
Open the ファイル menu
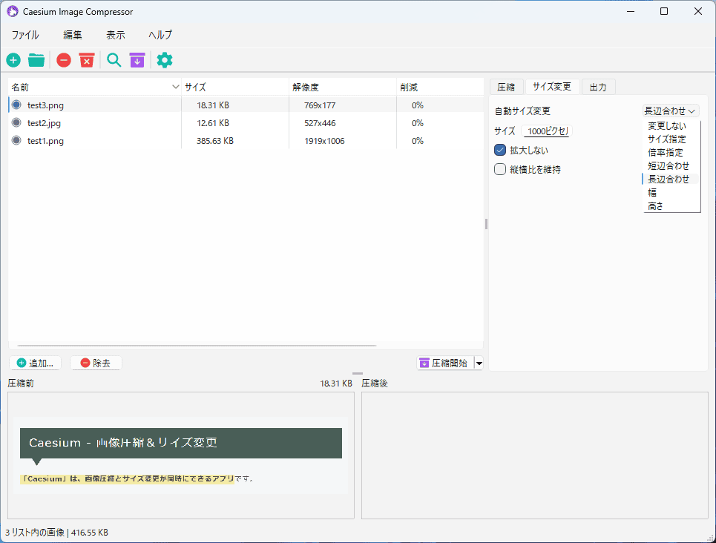(25, 35)
